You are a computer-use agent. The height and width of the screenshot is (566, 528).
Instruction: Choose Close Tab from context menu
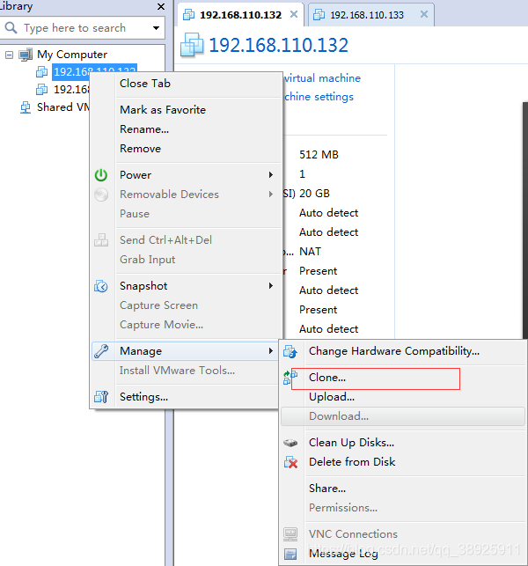[x=145, y=84]
